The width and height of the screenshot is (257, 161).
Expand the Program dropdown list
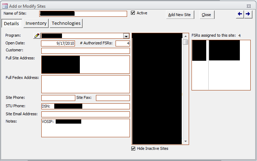coord(126,36)
